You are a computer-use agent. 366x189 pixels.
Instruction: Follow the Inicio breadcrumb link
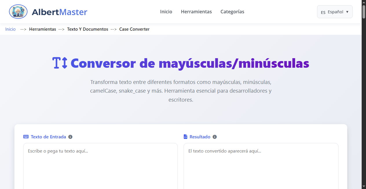[x=10, y=29]
